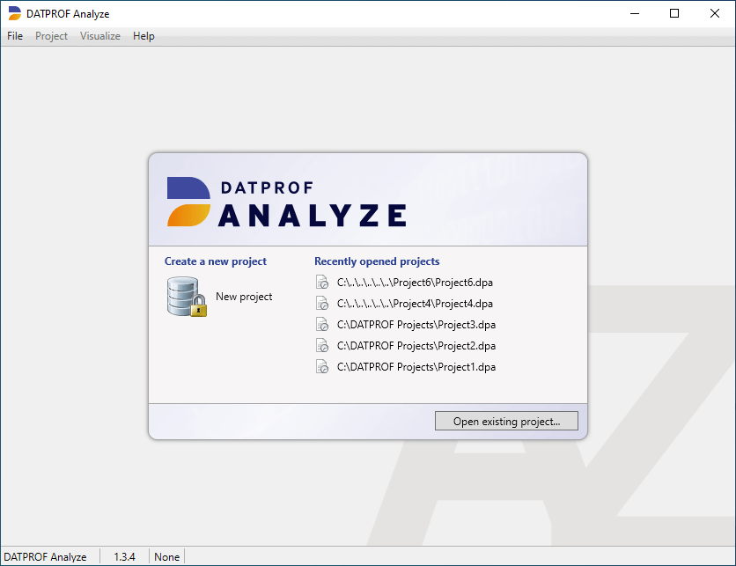Click version 1.3.4 in the status bar
This screenshot has height=566, width=736.
[124, 556]
